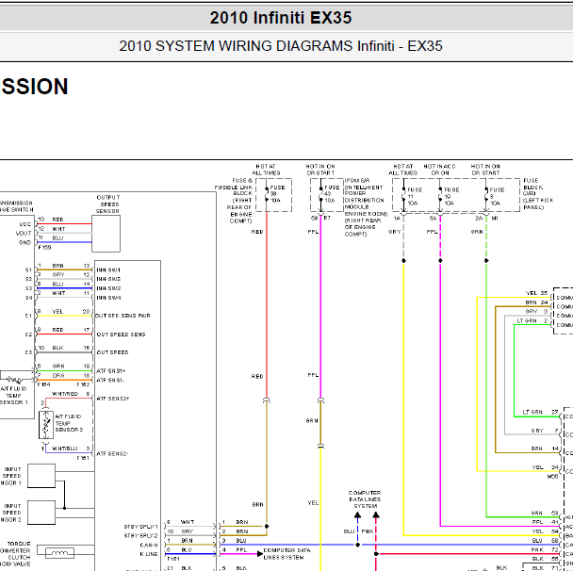Click the "STBY SPLY-2" label
Screen dimensions: 573x571
pos(141,535)
